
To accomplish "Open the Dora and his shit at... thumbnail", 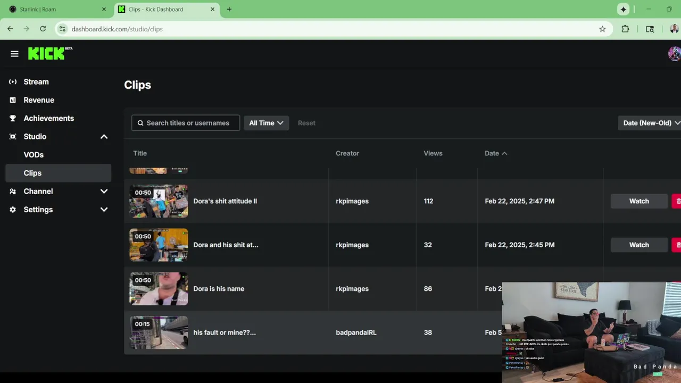I will (x=159, y=245).
